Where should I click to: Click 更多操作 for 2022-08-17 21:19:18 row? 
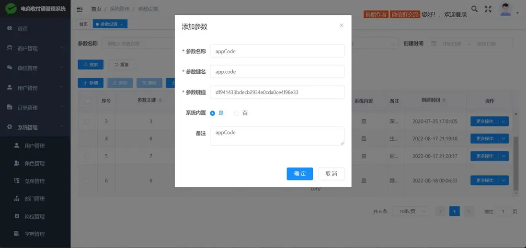tap(485, 139)
